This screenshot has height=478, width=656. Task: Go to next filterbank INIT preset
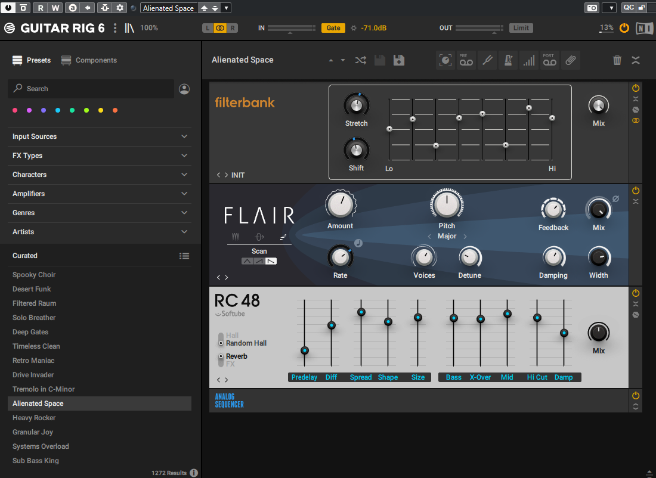[227, 175]
